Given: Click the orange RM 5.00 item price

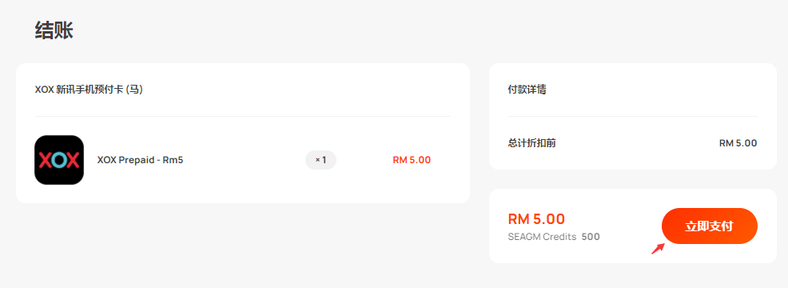Looking at the screenshot, I should [x=412, y=160].
